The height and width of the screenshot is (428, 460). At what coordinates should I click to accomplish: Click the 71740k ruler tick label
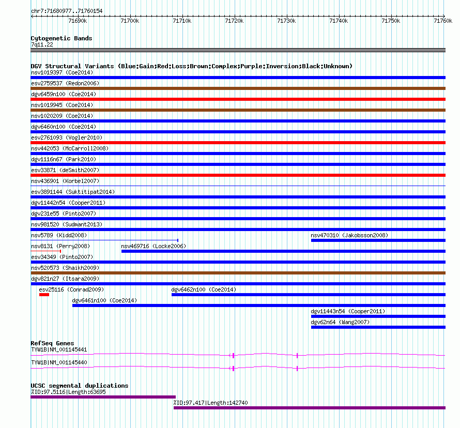point(339,21)
